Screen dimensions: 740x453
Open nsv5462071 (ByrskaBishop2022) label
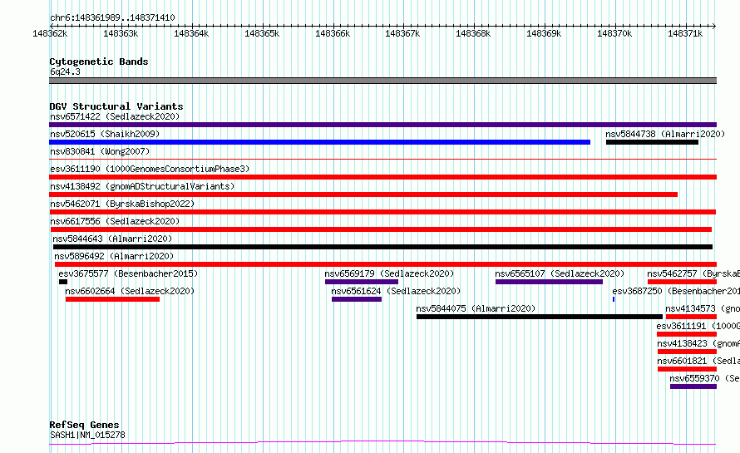[122, 204]
